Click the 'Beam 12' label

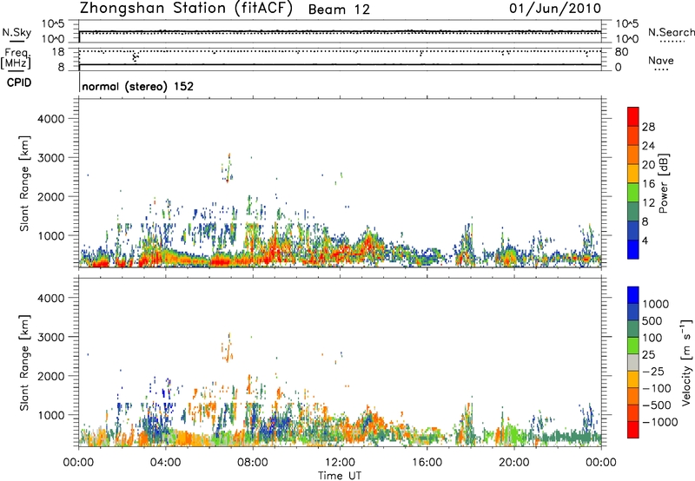[x=339, y=10]
